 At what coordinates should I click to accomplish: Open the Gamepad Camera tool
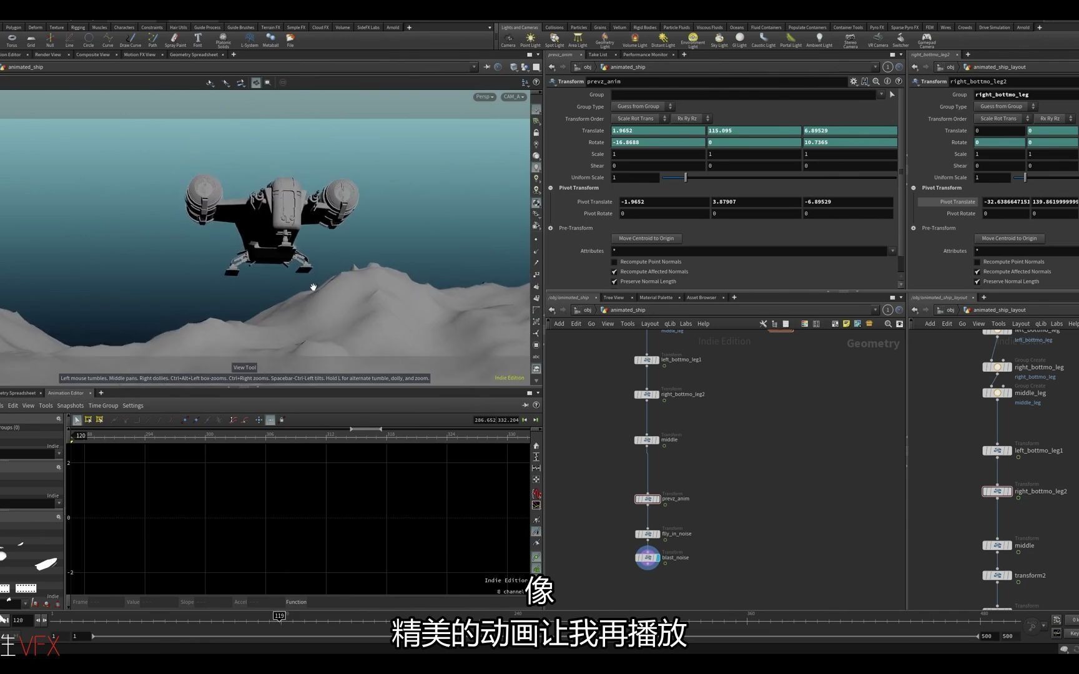click(927, 41)
